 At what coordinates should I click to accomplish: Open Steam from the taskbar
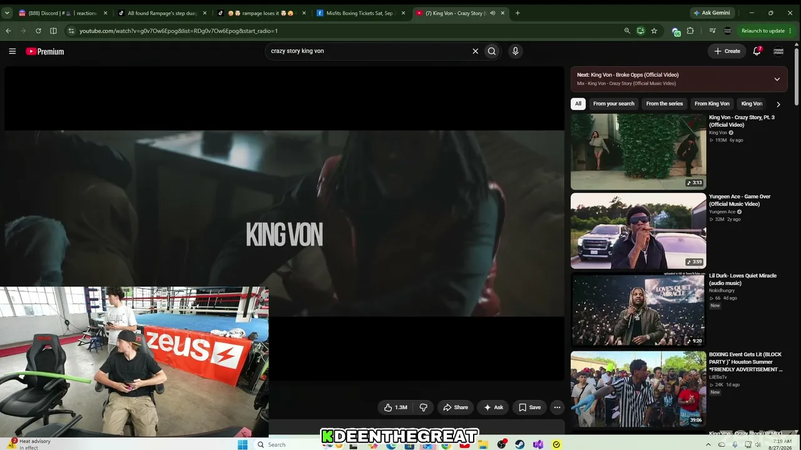519,445
